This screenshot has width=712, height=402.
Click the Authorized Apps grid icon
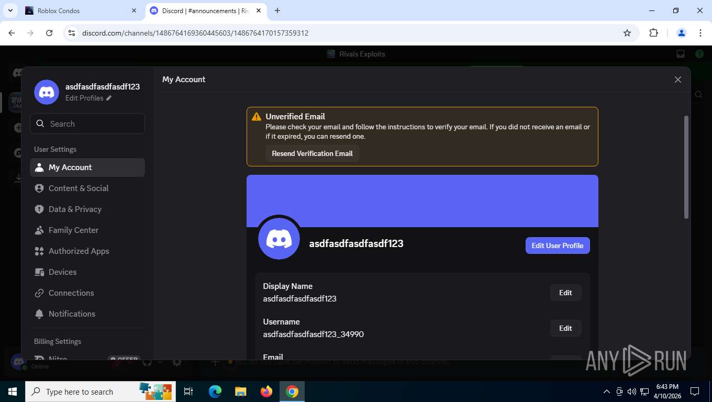point(39,251)
